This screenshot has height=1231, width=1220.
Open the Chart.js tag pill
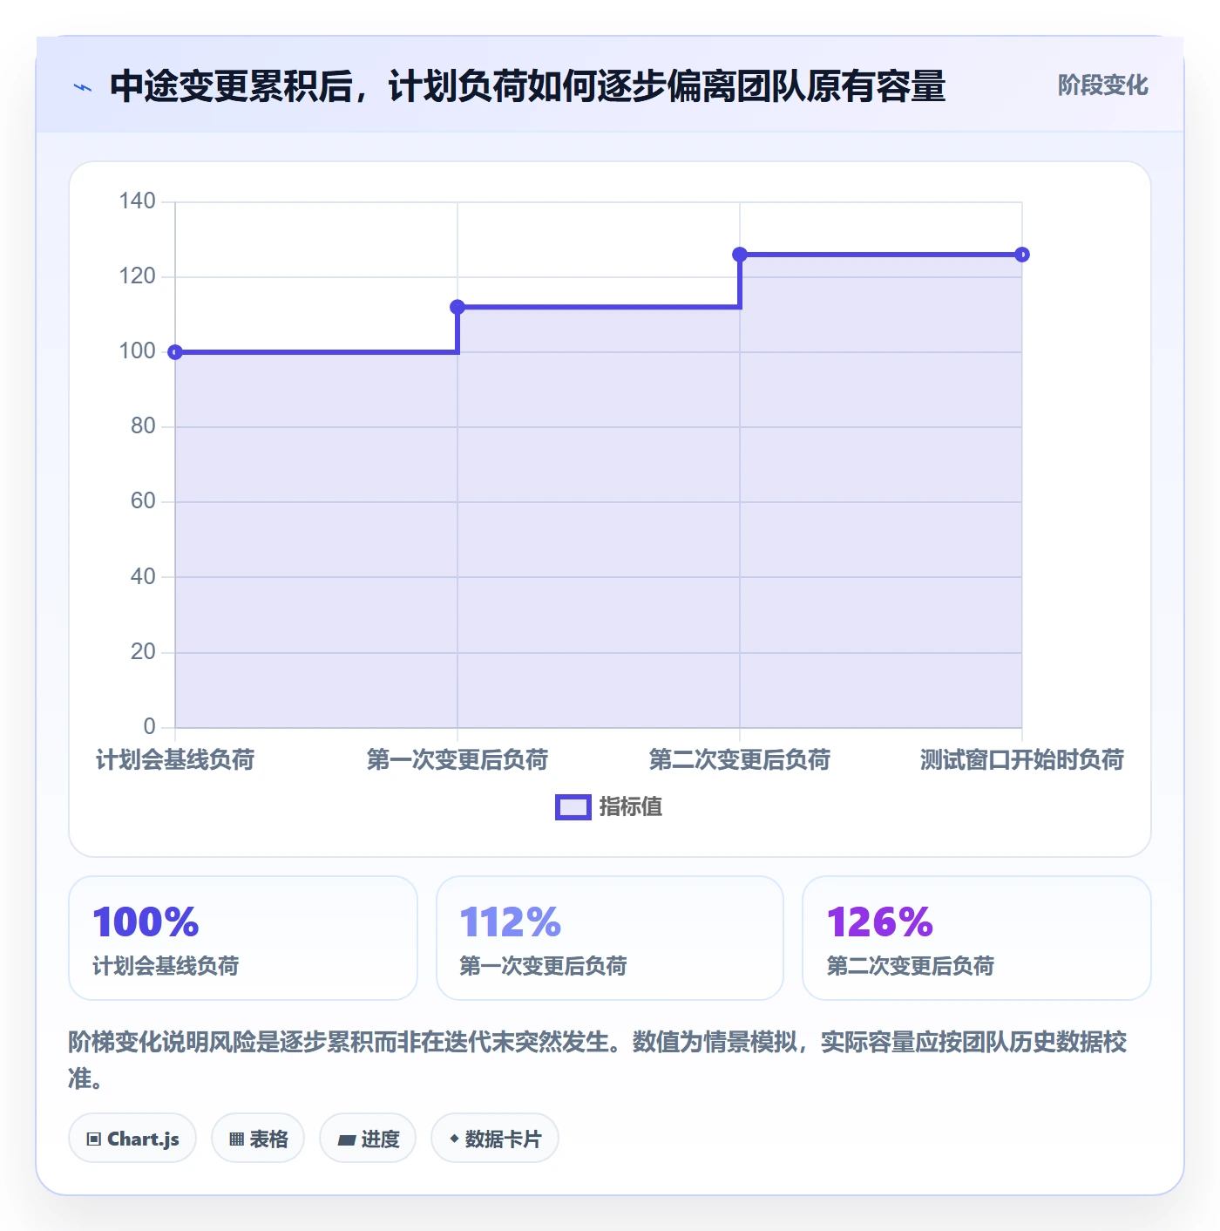132,1138
